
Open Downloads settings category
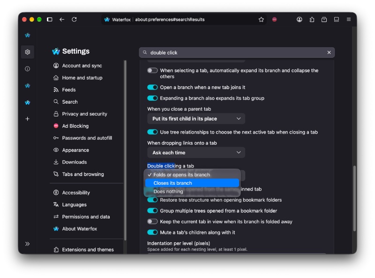[70, 162]
